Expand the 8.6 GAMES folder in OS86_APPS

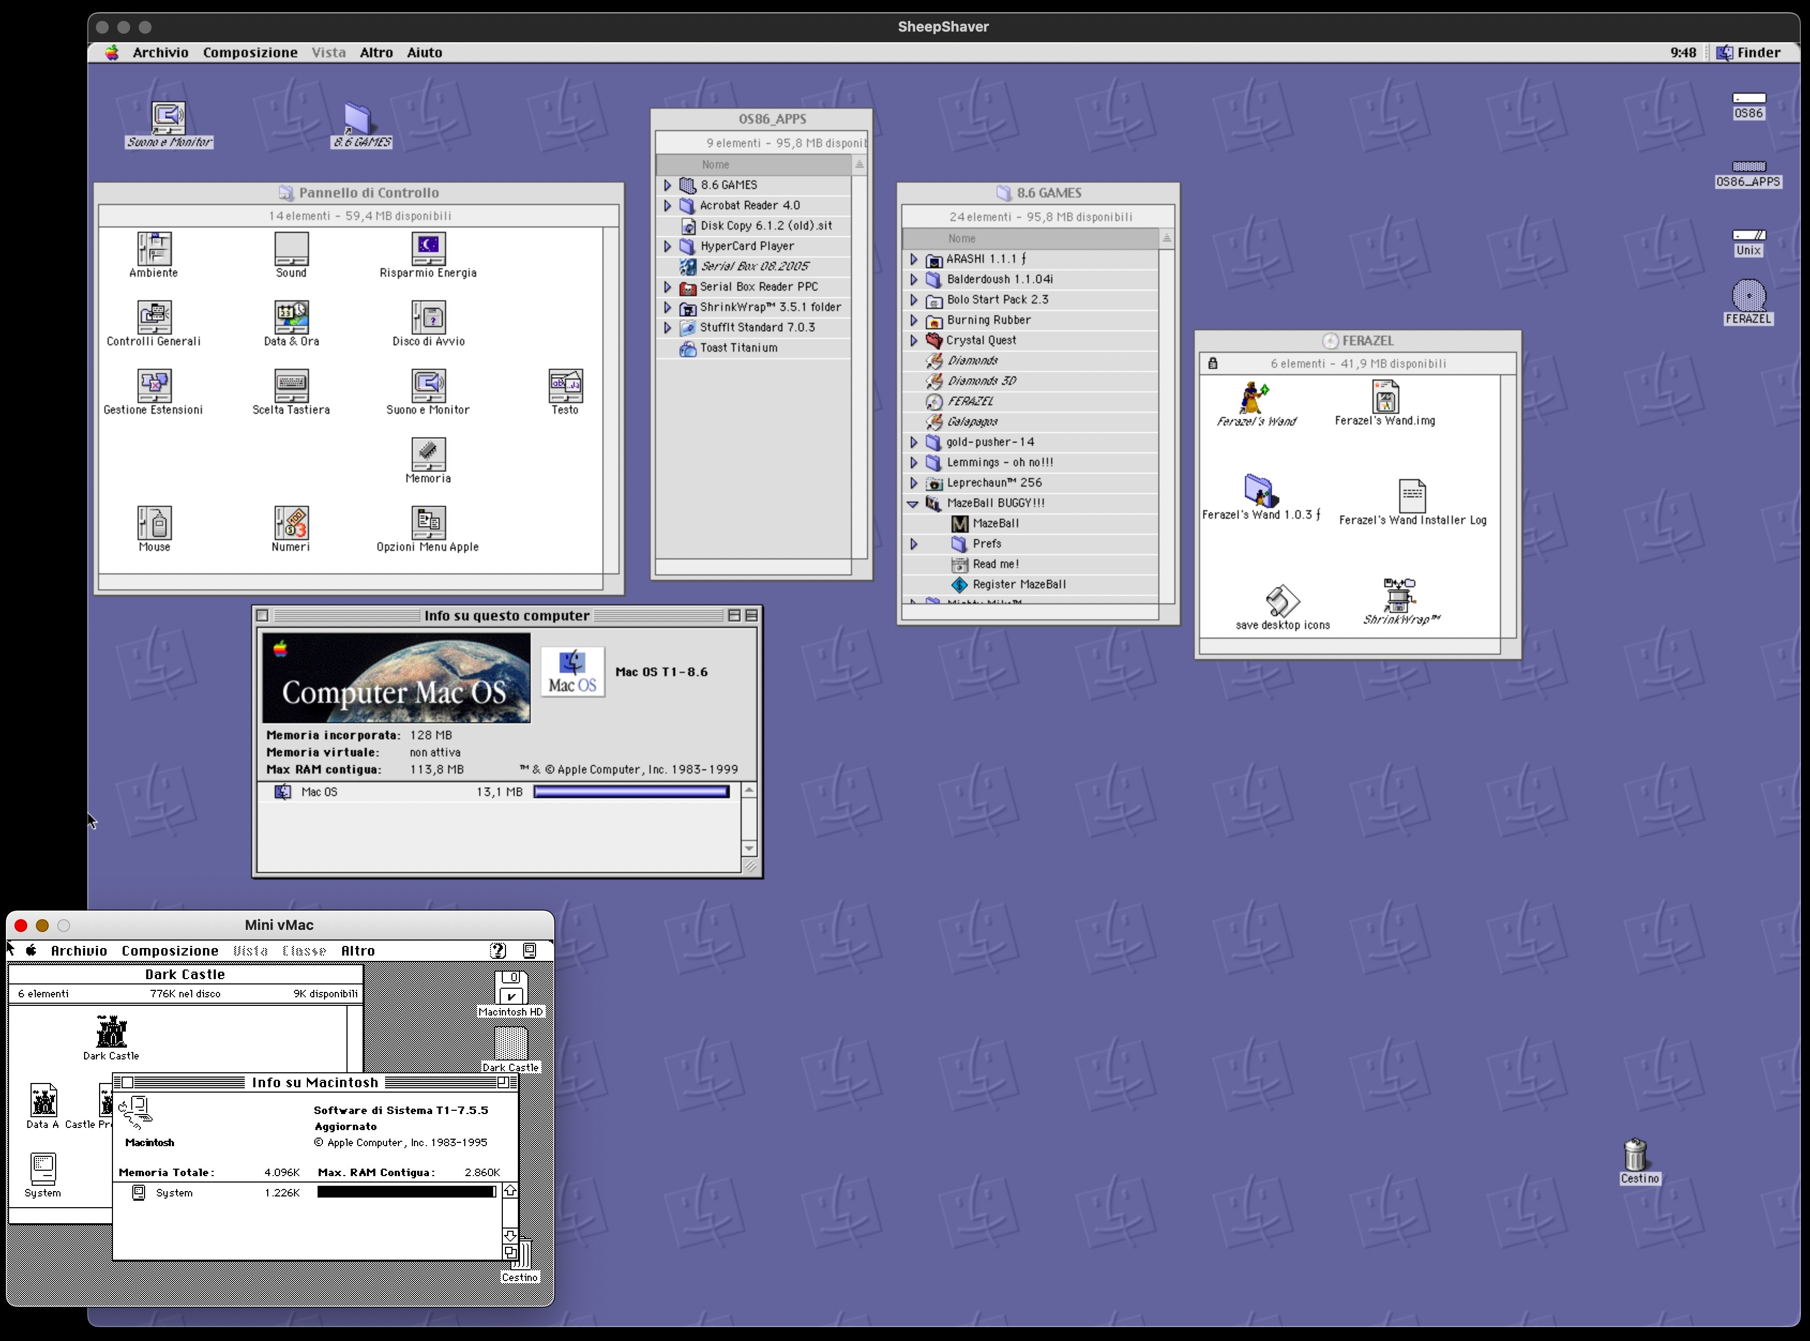coord(667,185)
